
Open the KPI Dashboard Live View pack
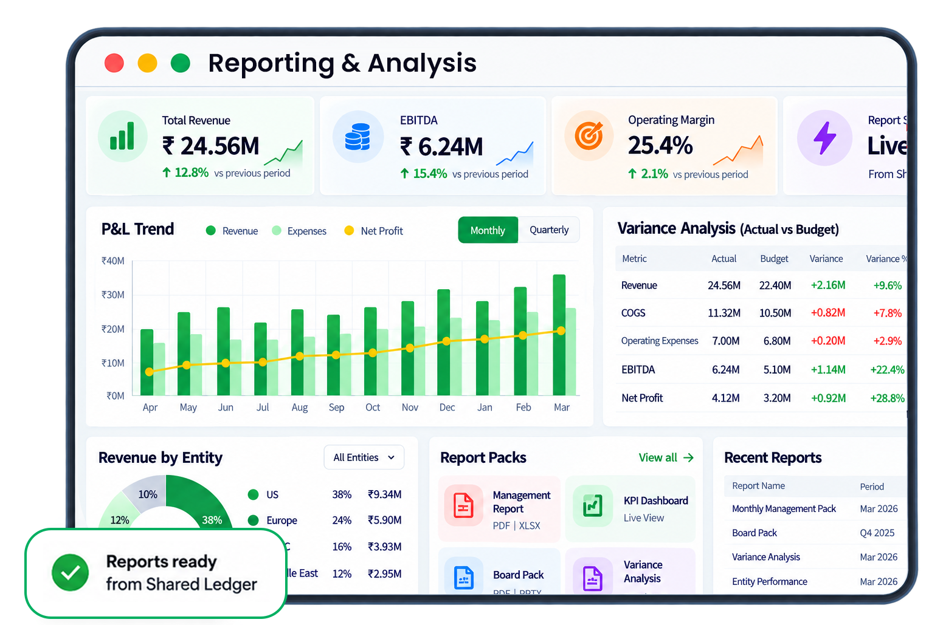coord(630,509)
